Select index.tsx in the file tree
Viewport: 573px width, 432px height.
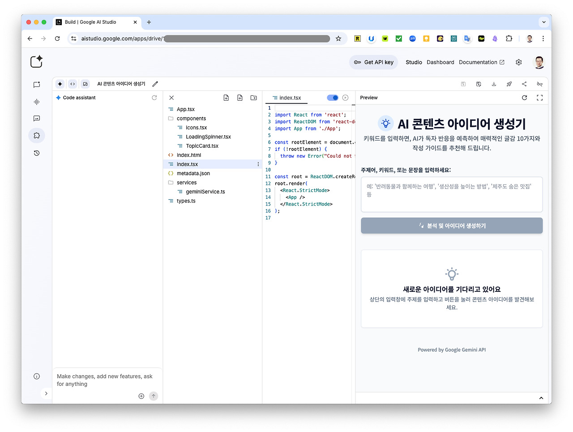click(x=213, y=164)
